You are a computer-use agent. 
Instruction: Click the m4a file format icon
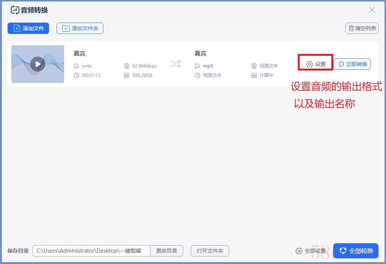pos(77,66)
